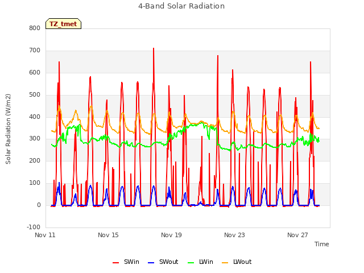
Task: Click the 600 y-axis tick label
Action: point(35,73)
